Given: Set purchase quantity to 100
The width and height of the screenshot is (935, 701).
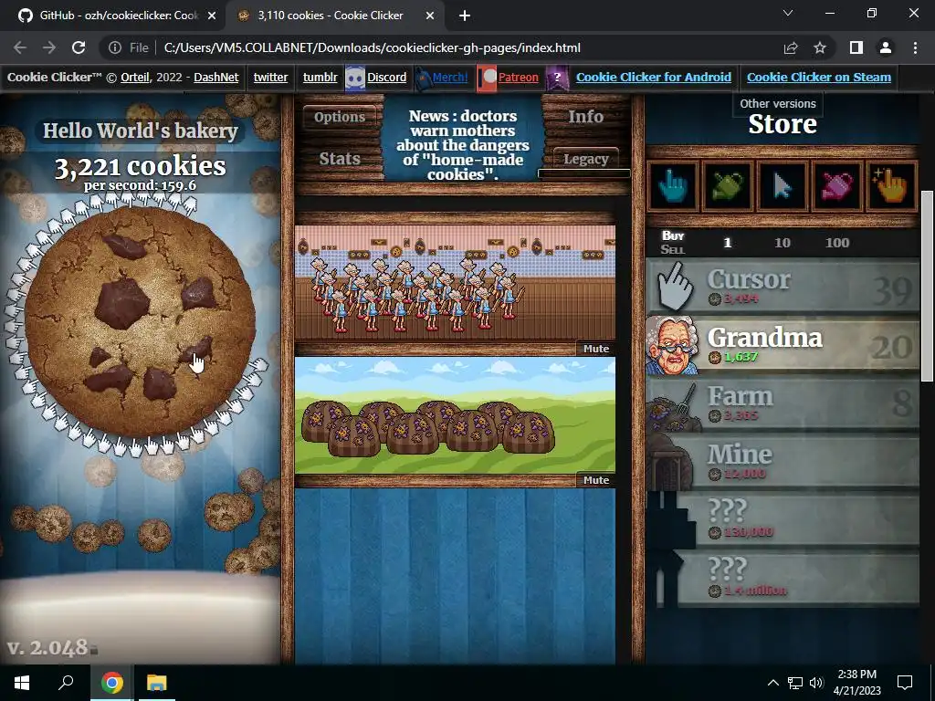Looking at the screenshot, I should [837, 243].
